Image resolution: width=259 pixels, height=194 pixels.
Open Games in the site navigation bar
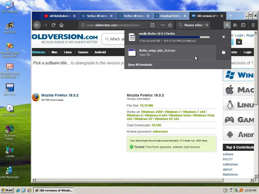(83, 52)
